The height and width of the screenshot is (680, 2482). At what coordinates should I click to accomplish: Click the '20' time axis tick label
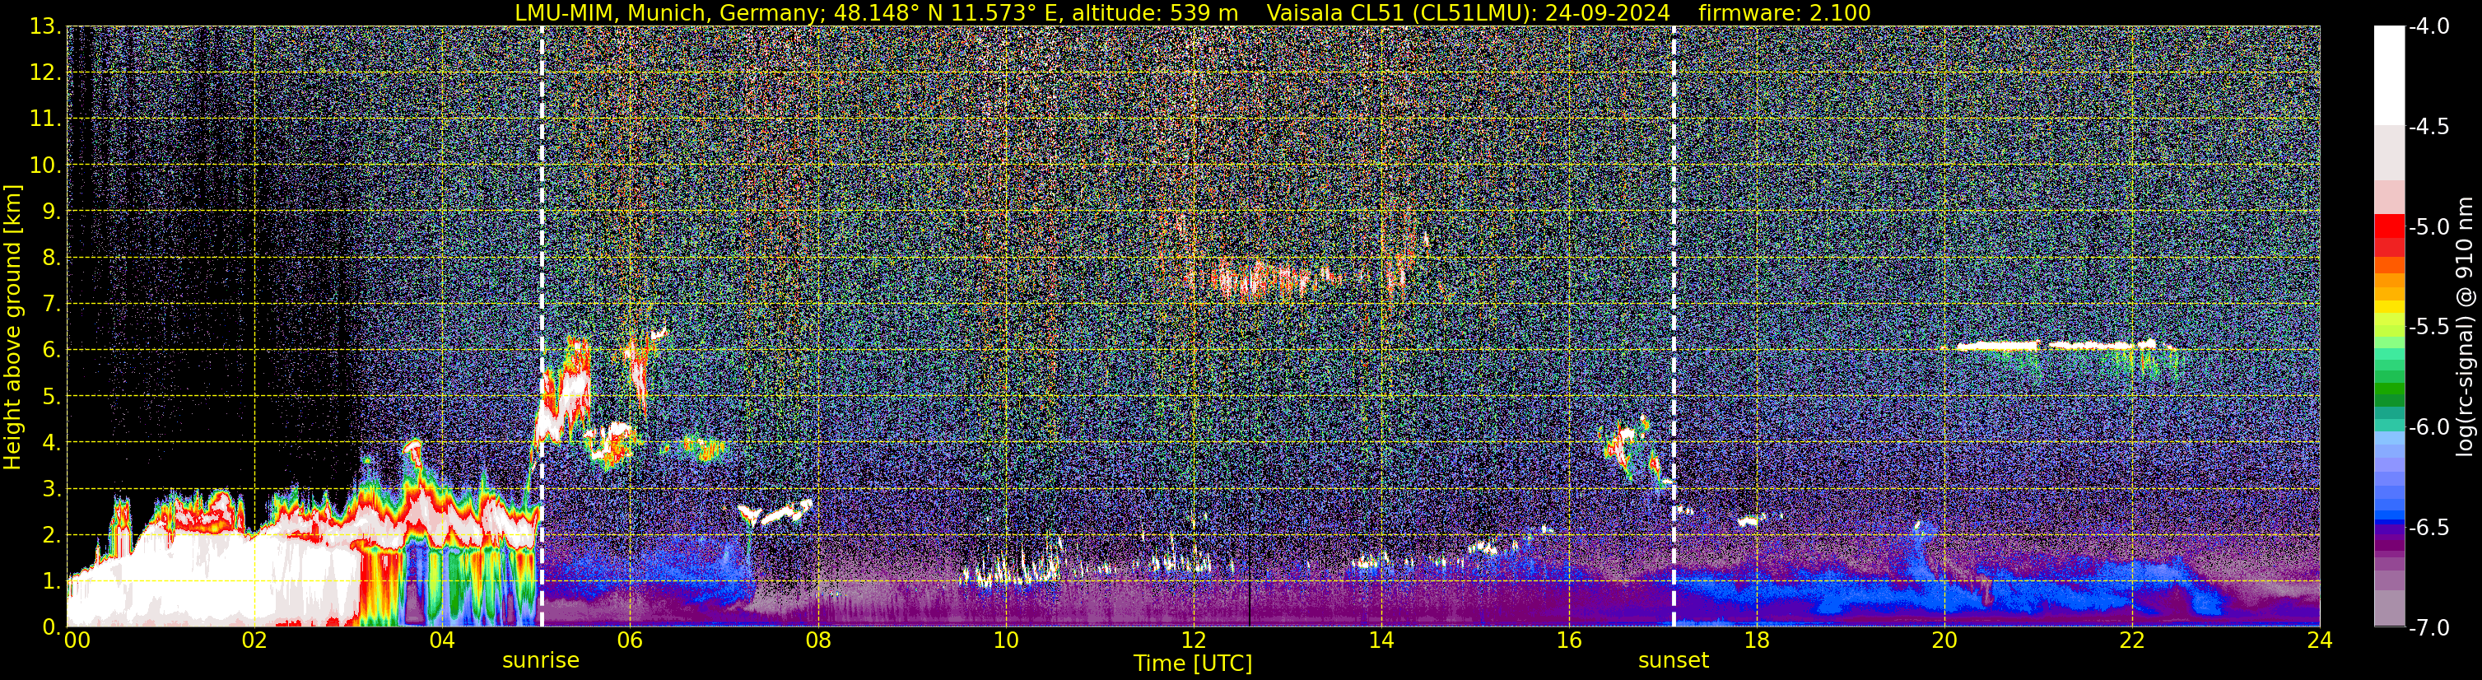[x=1944, y=640]
